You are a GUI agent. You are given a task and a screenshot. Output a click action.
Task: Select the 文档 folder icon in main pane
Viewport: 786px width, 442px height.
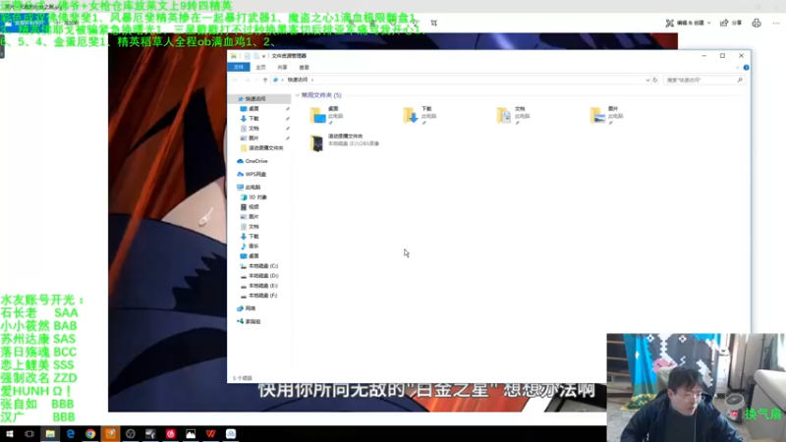pyautogui.click(x=504, y=116)
